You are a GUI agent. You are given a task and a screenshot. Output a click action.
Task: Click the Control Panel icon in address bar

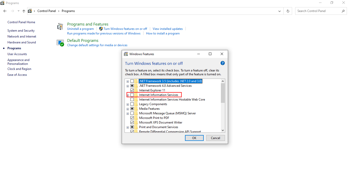pos(30,11)
